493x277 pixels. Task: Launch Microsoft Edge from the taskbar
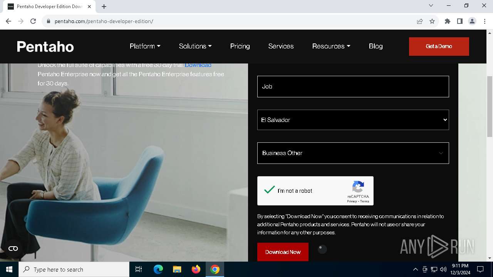[x=158, y=269]
